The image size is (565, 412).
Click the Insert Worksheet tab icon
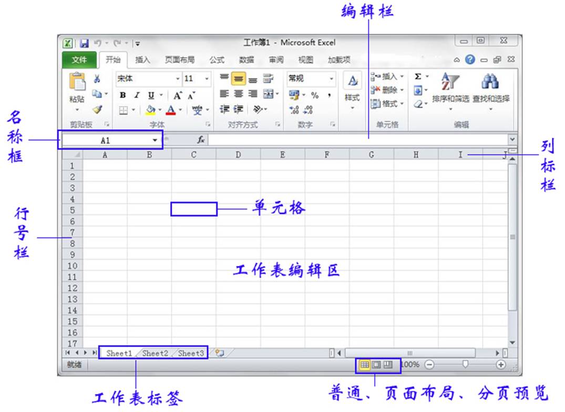click(220, 353)
